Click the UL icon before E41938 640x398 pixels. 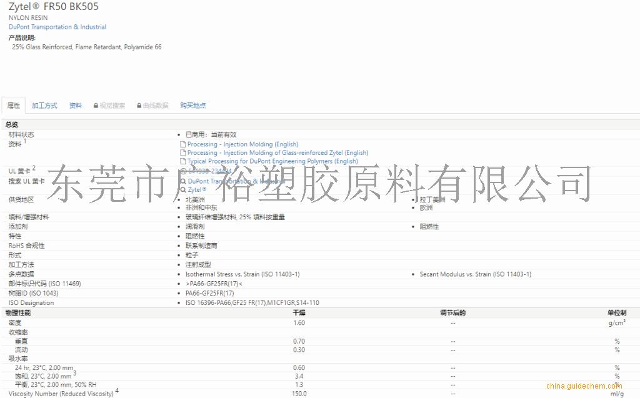(183, 171)
